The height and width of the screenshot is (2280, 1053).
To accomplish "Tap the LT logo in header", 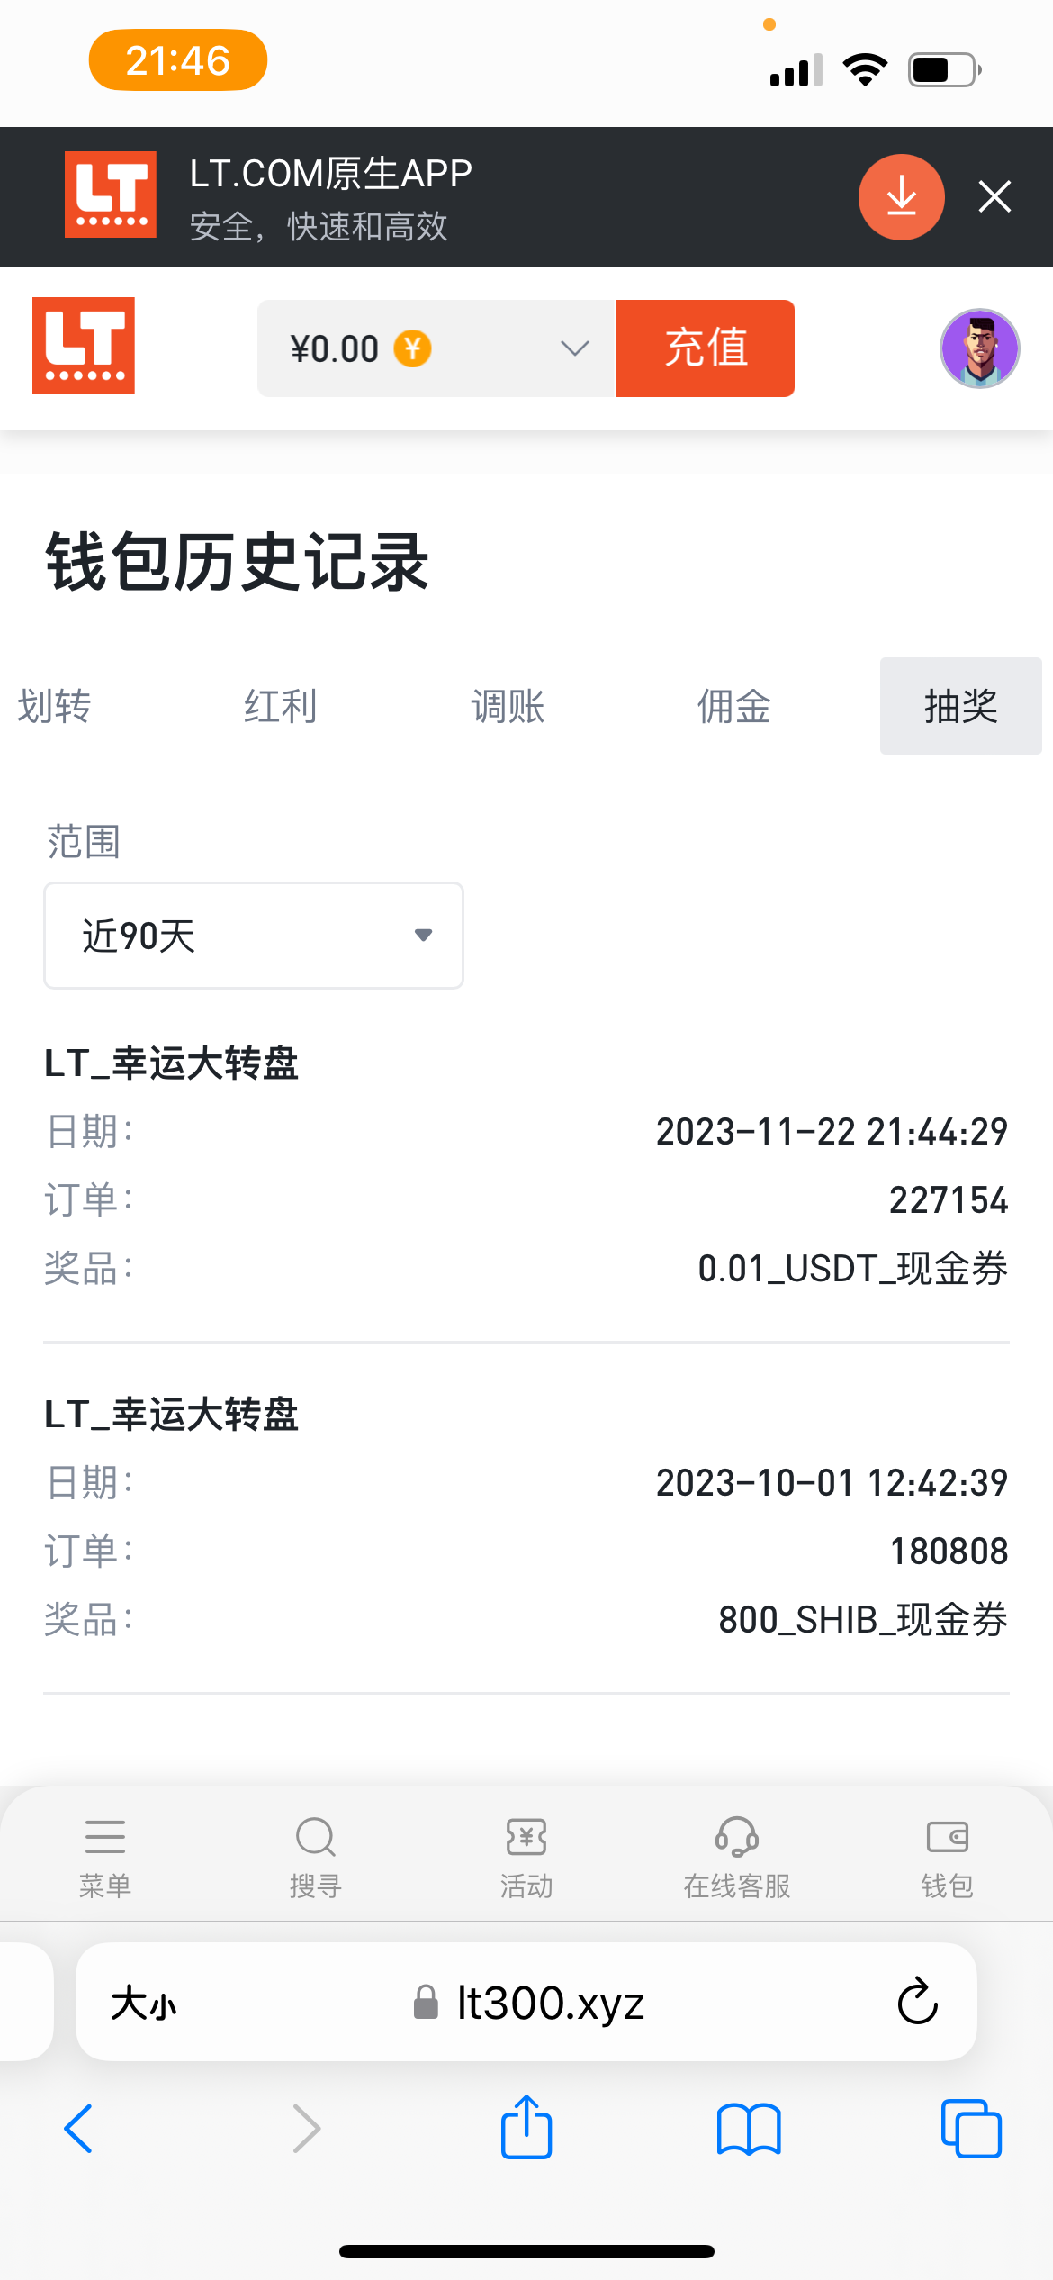I will [84, 346].
